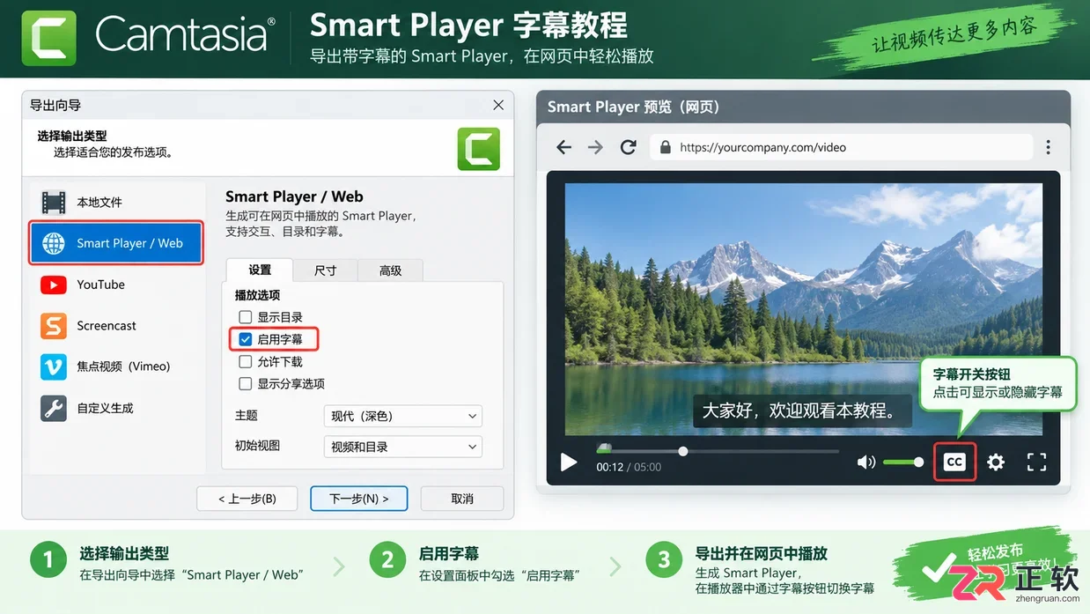
Task: Click the 选择输出类型 wizard heading
Action: coord(72,136)
